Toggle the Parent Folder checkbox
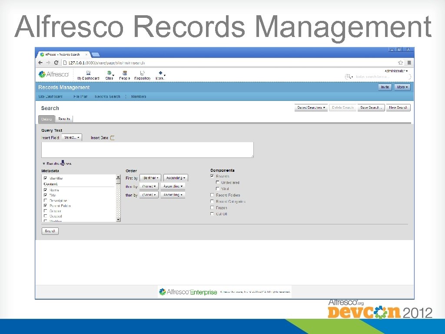The width and height of the screenshot is (445, 334). pos(45,205)
